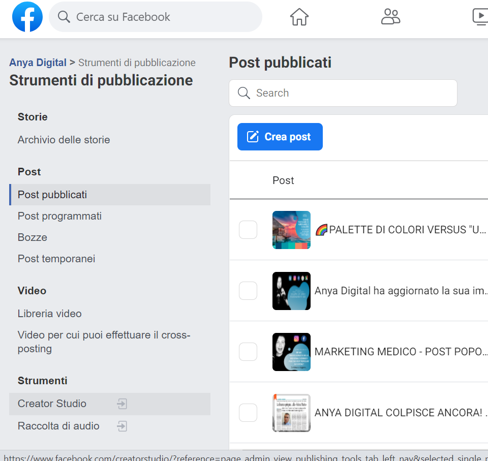Tick checkbox for PALETTE DI COLORI post
The width and height of the screenshot is (488, 461).
pyautogui.click(x=248, y=230)
